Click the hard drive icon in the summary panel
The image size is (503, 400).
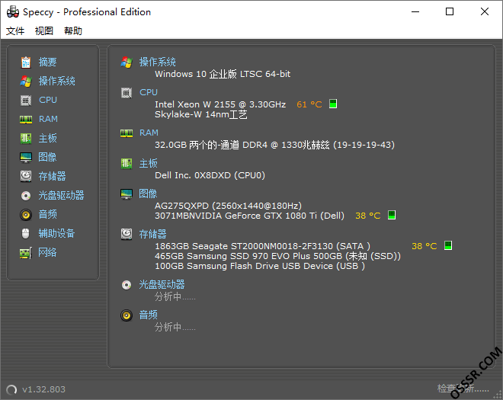tap(127, 234)
